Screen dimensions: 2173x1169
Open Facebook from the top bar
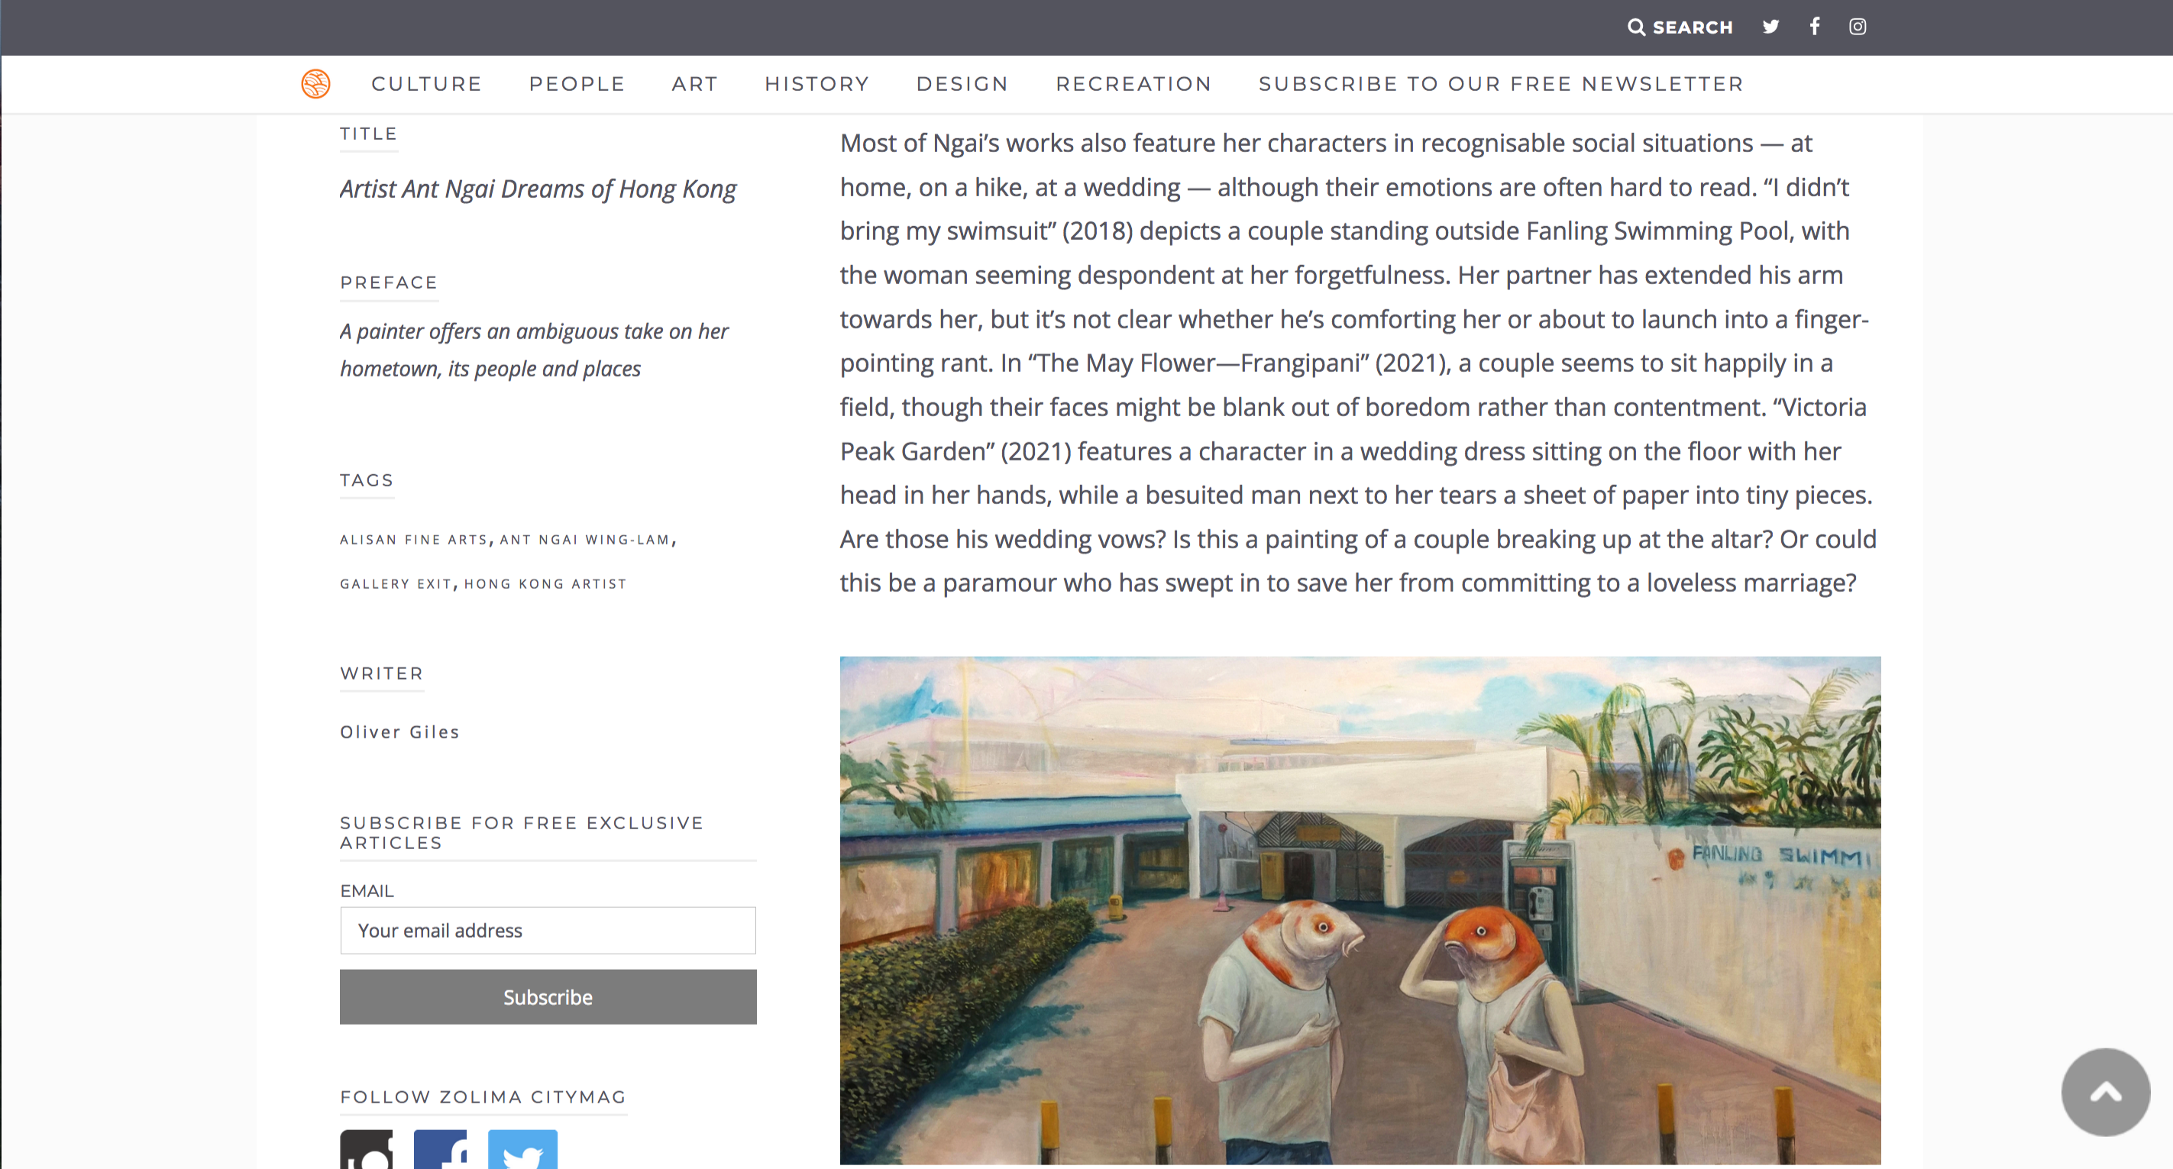click(1815, 27)
